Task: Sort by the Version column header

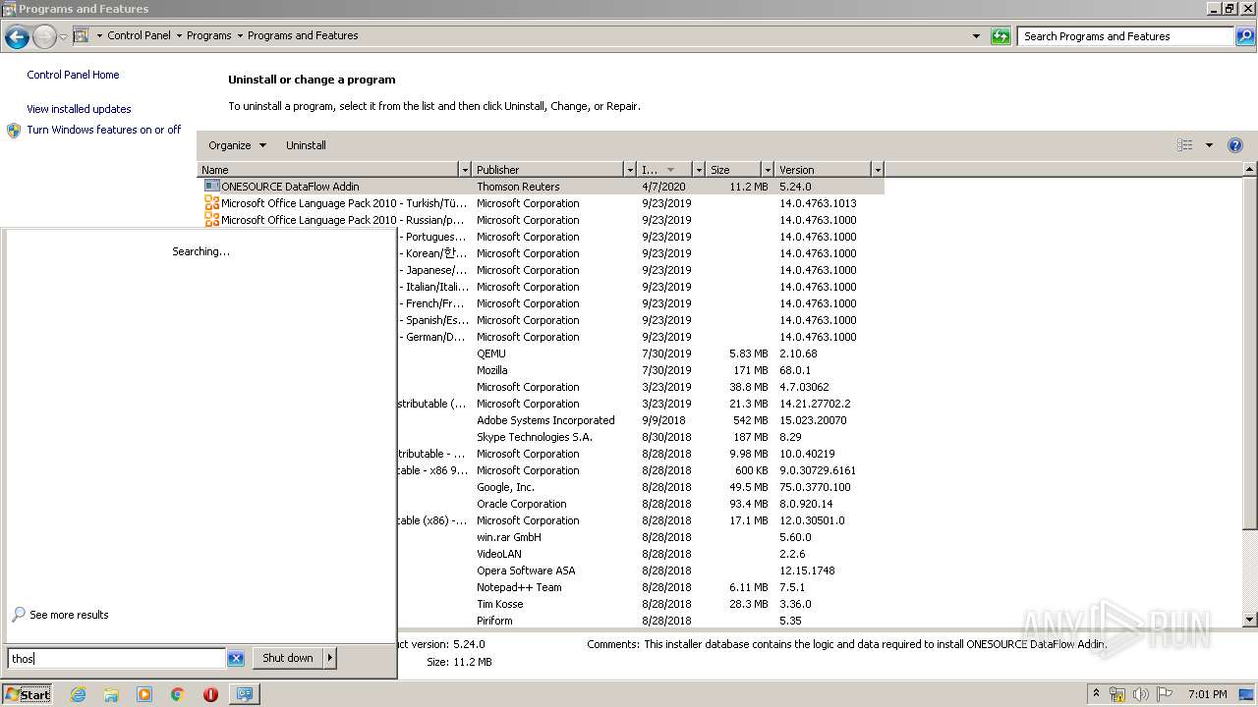Action: coord(824,170)
